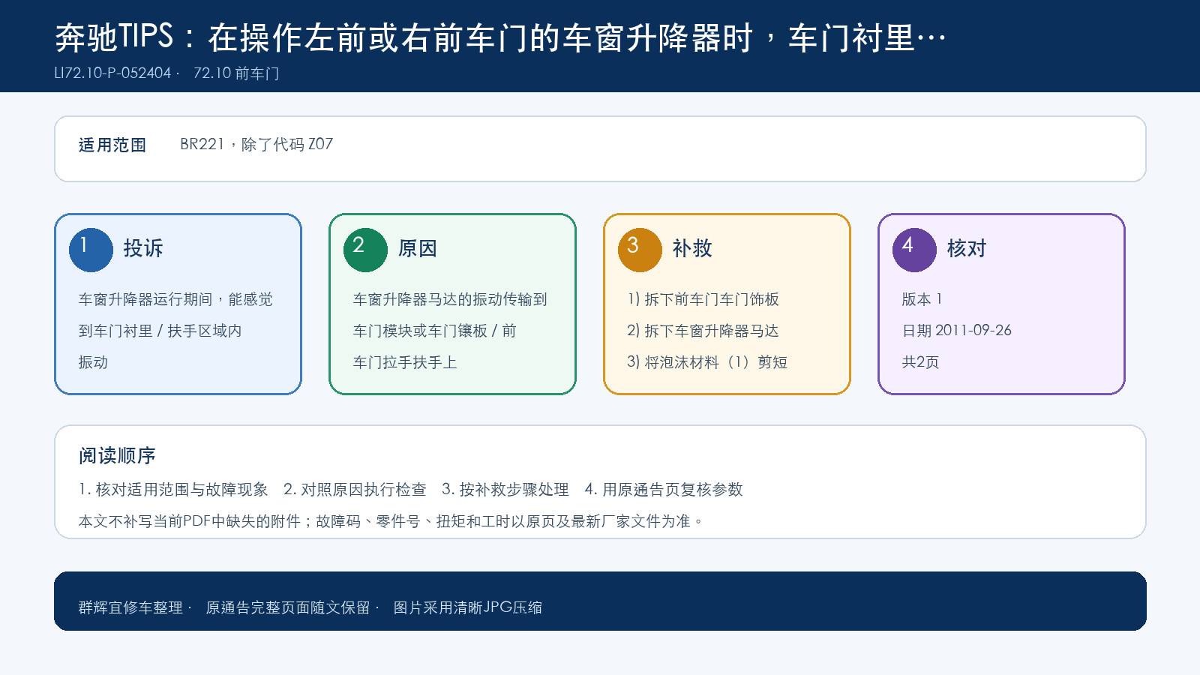The height and width of the screenshot is (675, 1200).
Task: Select the text BR221，除了代码 Z07
Action: tap(256, 144)
